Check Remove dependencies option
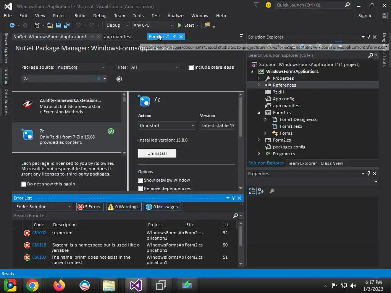Screen dimensions: 391x293 pyautogui.click(x=141, y=188)
